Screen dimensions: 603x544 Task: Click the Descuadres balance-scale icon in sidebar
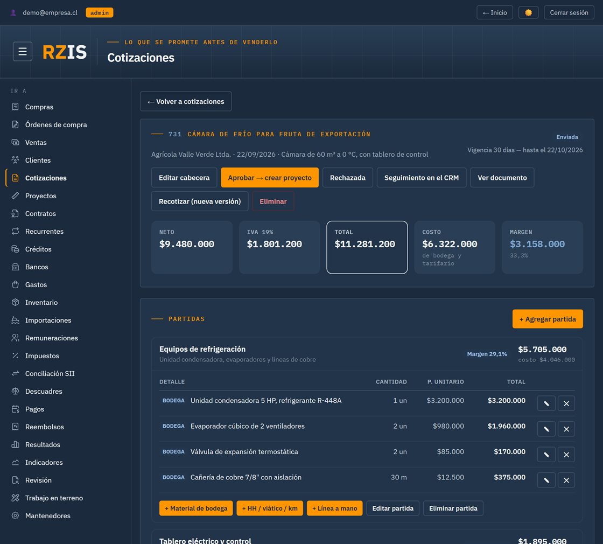pos(16,391)
